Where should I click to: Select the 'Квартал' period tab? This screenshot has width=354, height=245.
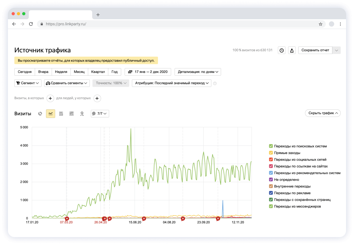click(98, 72)
